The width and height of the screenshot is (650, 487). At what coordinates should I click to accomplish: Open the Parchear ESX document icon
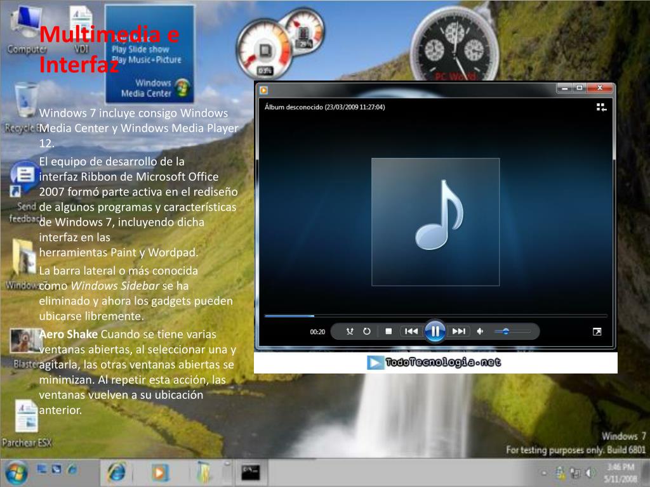pyautogui.click(x=27, y=423)
